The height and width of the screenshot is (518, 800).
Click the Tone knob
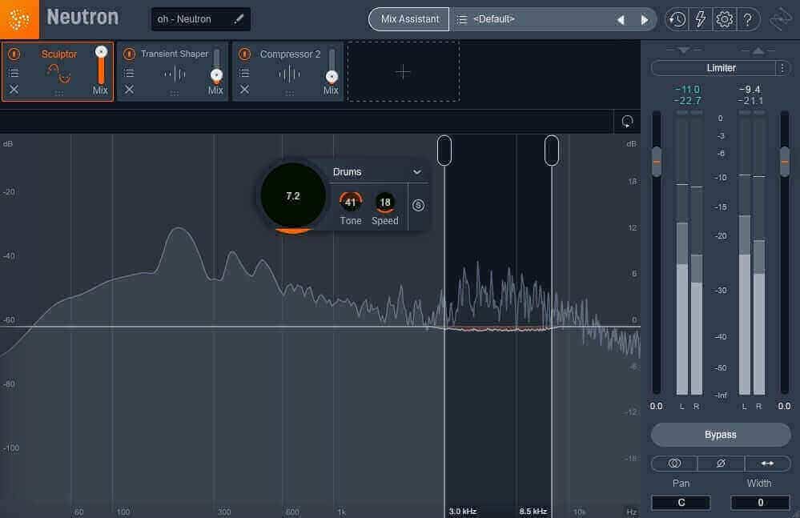click(x=351, y=203)
